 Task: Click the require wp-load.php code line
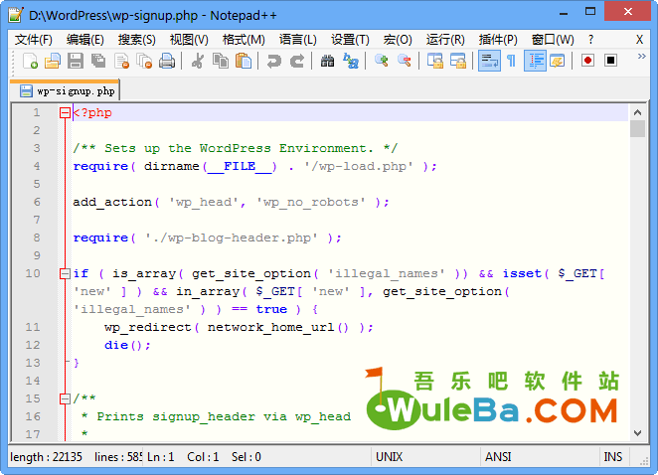255,167
